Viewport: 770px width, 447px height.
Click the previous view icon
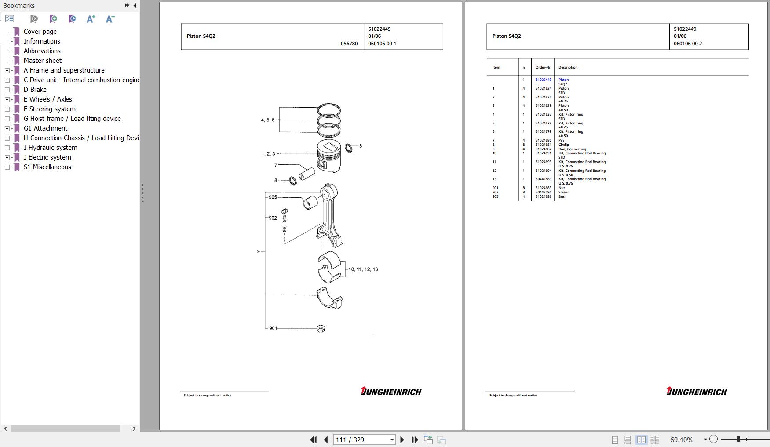[x=428, y=440]
